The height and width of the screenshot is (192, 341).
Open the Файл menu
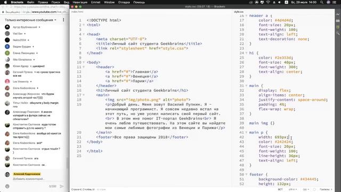click(x=31, y=2)
